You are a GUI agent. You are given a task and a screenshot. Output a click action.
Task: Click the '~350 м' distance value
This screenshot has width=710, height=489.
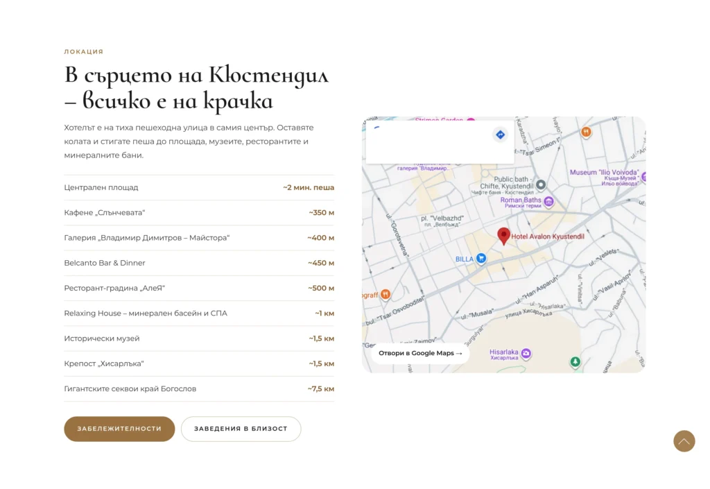[x=322, y=213]
